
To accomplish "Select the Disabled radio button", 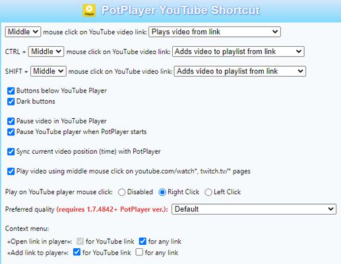I will [121, 192].
